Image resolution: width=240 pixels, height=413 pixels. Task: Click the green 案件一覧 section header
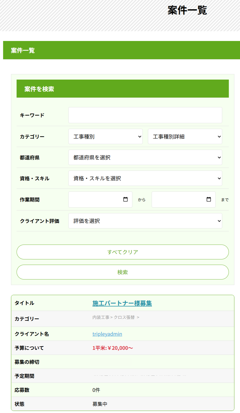coord(122,50)
